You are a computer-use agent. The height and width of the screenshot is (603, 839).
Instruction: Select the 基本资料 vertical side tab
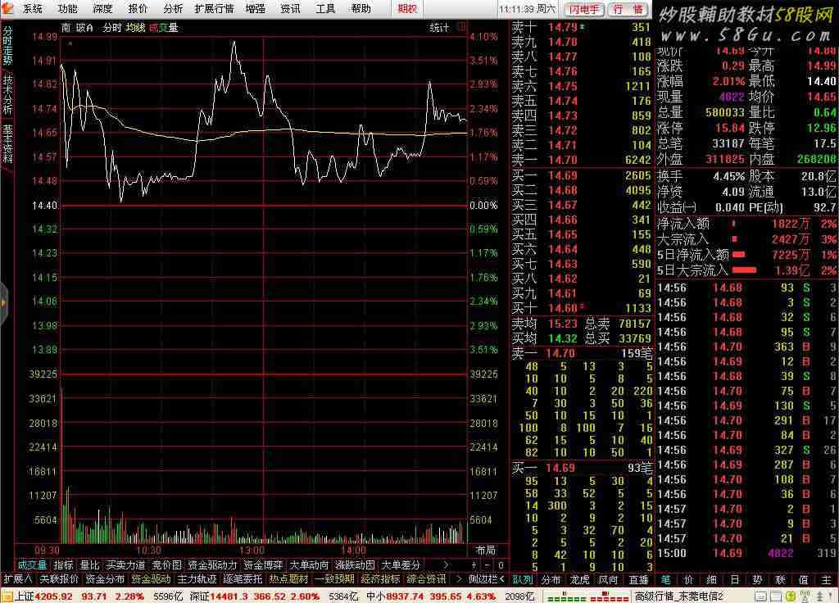[x=7, y=143]
